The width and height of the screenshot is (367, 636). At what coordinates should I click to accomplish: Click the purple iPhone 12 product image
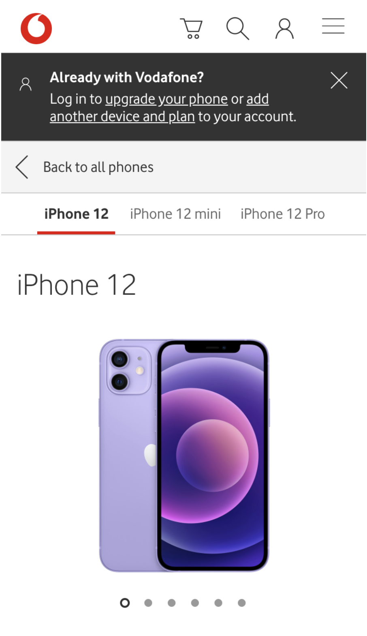[x=184, y=456]
